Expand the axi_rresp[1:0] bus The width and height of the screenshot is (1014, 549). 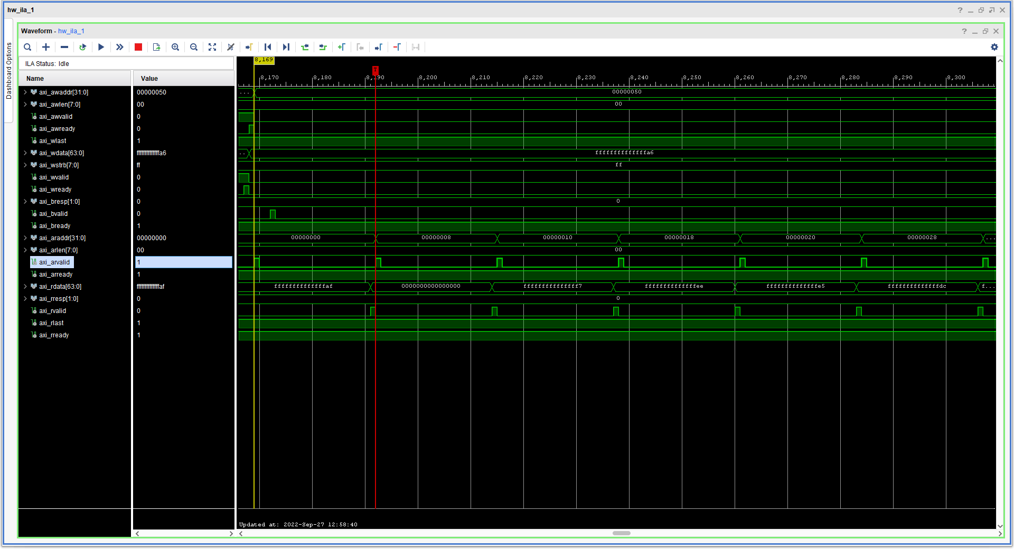[25, 299]
